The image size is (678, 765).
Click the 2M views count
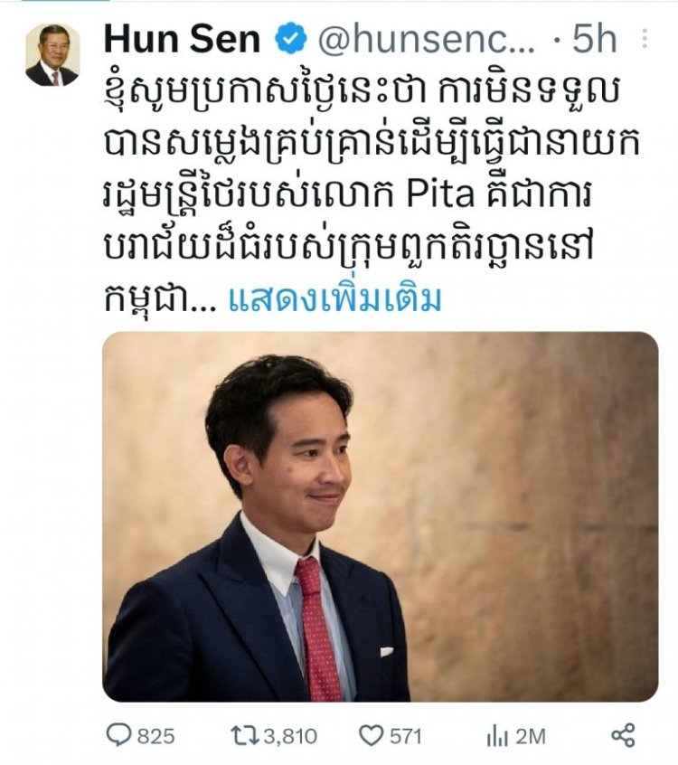tap(531, 736)
